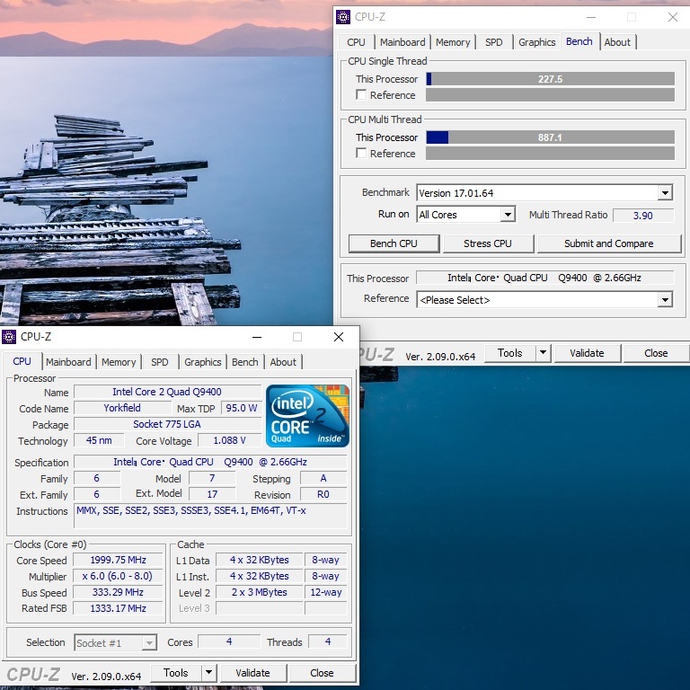Click the Core Voltage value 1.088 V

[x=229, y=440]
